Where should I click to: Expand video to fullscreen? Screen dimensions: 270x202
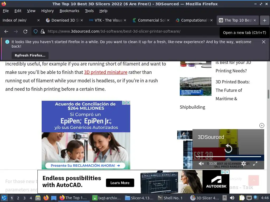coord(255,164)
